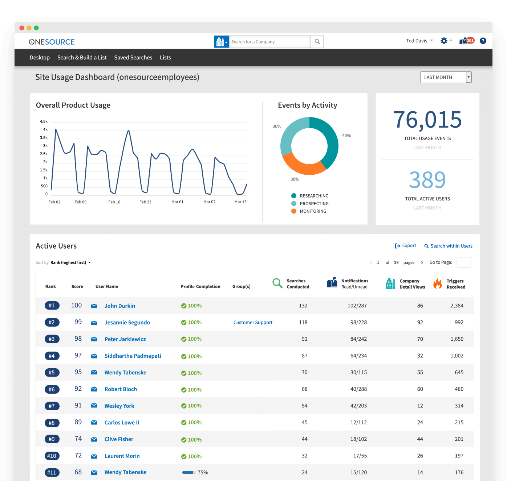Open the LAST MONTH time range dropdown
Viewport: 507px width, 481px height.
(x=446, y=77)
